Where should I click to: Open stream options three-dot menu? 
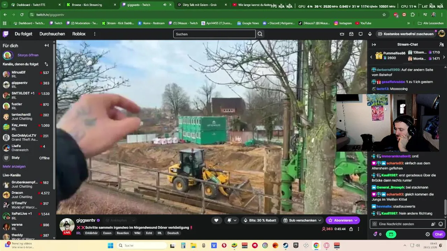point(358,229)
